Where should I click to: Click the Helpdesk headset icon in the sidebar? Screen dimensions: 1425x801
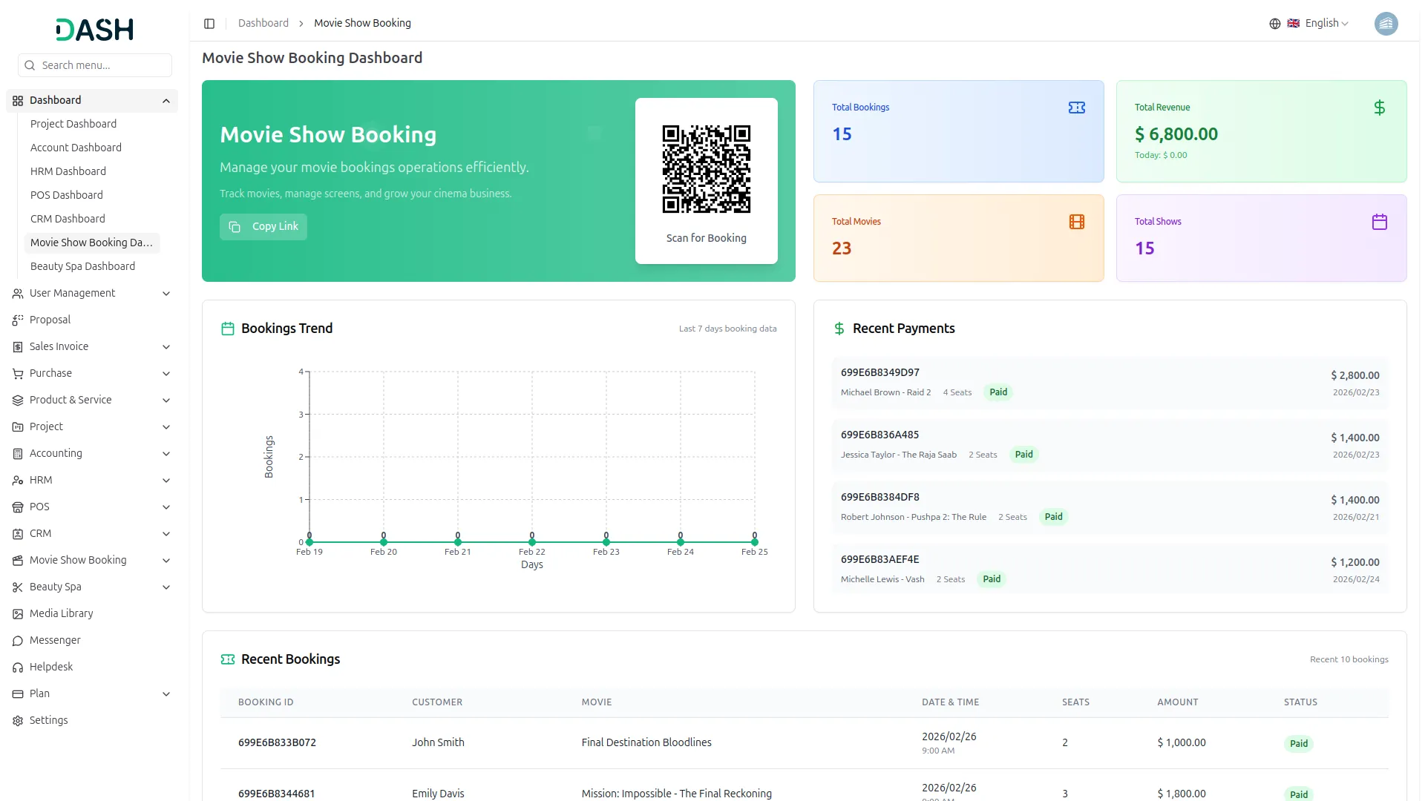click(x=17, y=667)
